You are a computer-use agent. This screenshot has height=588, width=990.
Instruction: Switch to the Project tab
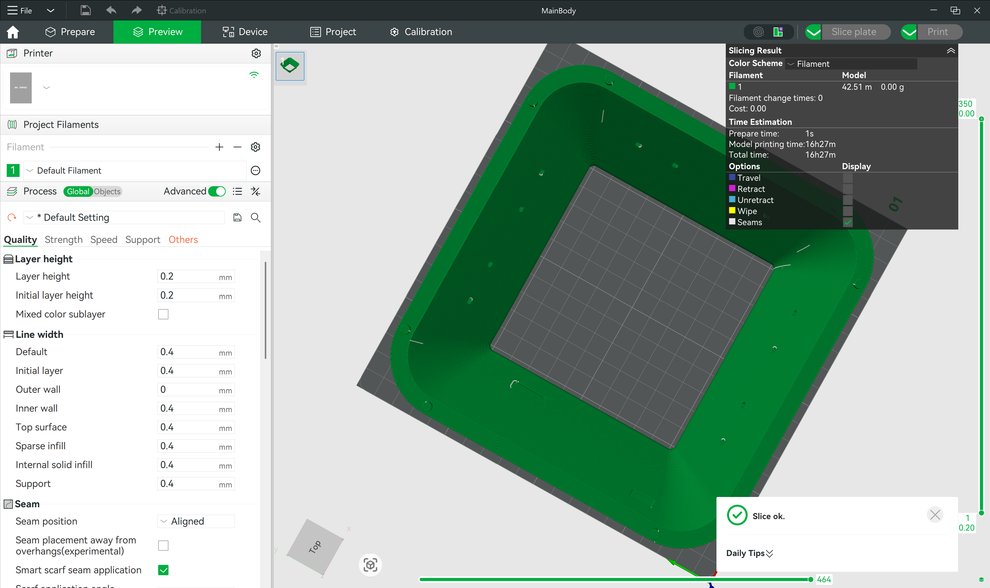point(333,32)
